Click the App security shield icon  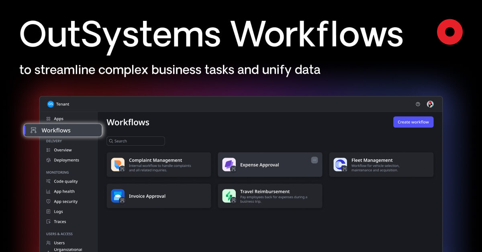48,201
